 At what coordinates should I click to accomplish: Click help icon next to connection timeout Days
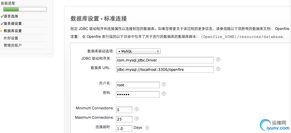coord(147,128)
